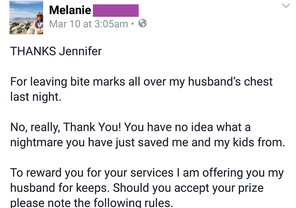The height and width of the screenshot is (208, 296).
Task: Click 'please note the following rules.'
Action: pyautogui.click(x=92, y=203)
